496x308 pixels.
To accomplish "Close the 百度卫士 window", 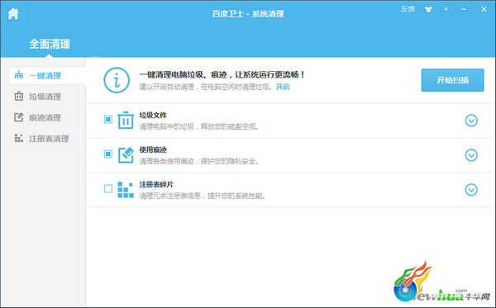I will click(x=484, y=9).
